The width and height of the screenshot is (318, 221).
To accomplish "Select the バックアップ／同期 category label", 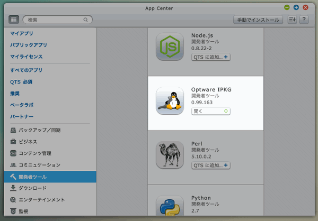I will tap(40, 130).
